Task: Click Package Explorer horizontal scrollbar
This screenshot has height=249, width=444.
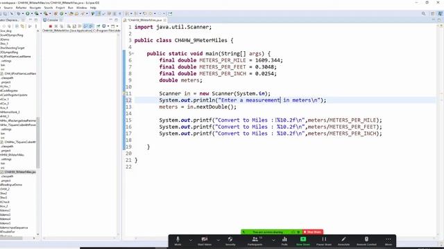Action: pyautogui.click(x=11, y=238)
